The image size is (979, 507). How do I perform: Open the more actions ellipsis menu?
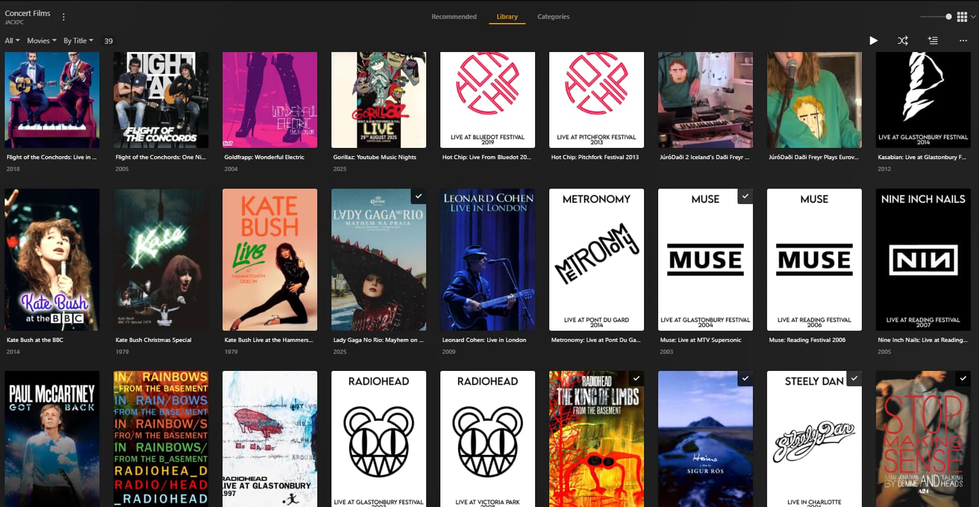[963, 41]
